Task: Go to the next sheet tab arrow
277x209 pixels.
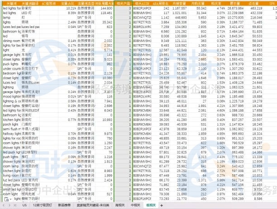Action: 9,205
